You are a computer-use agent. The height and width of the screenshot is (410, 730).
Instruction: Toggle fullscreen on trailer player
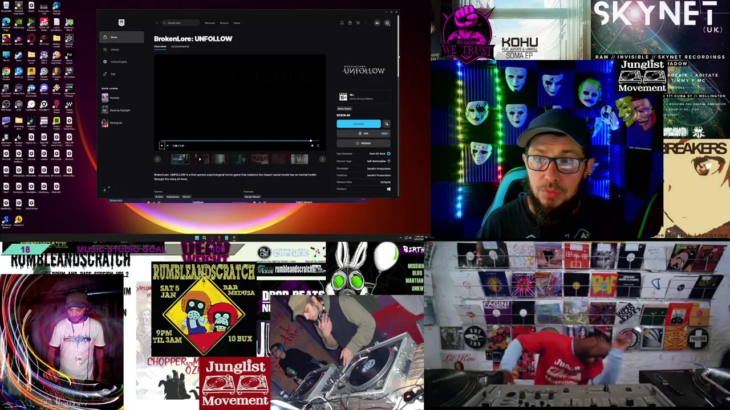coord(318,146)
